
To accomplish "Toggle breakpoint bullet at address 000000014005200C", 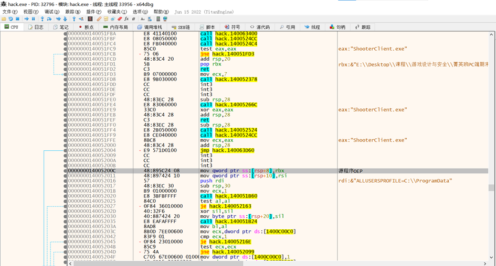I will point(66,171).
